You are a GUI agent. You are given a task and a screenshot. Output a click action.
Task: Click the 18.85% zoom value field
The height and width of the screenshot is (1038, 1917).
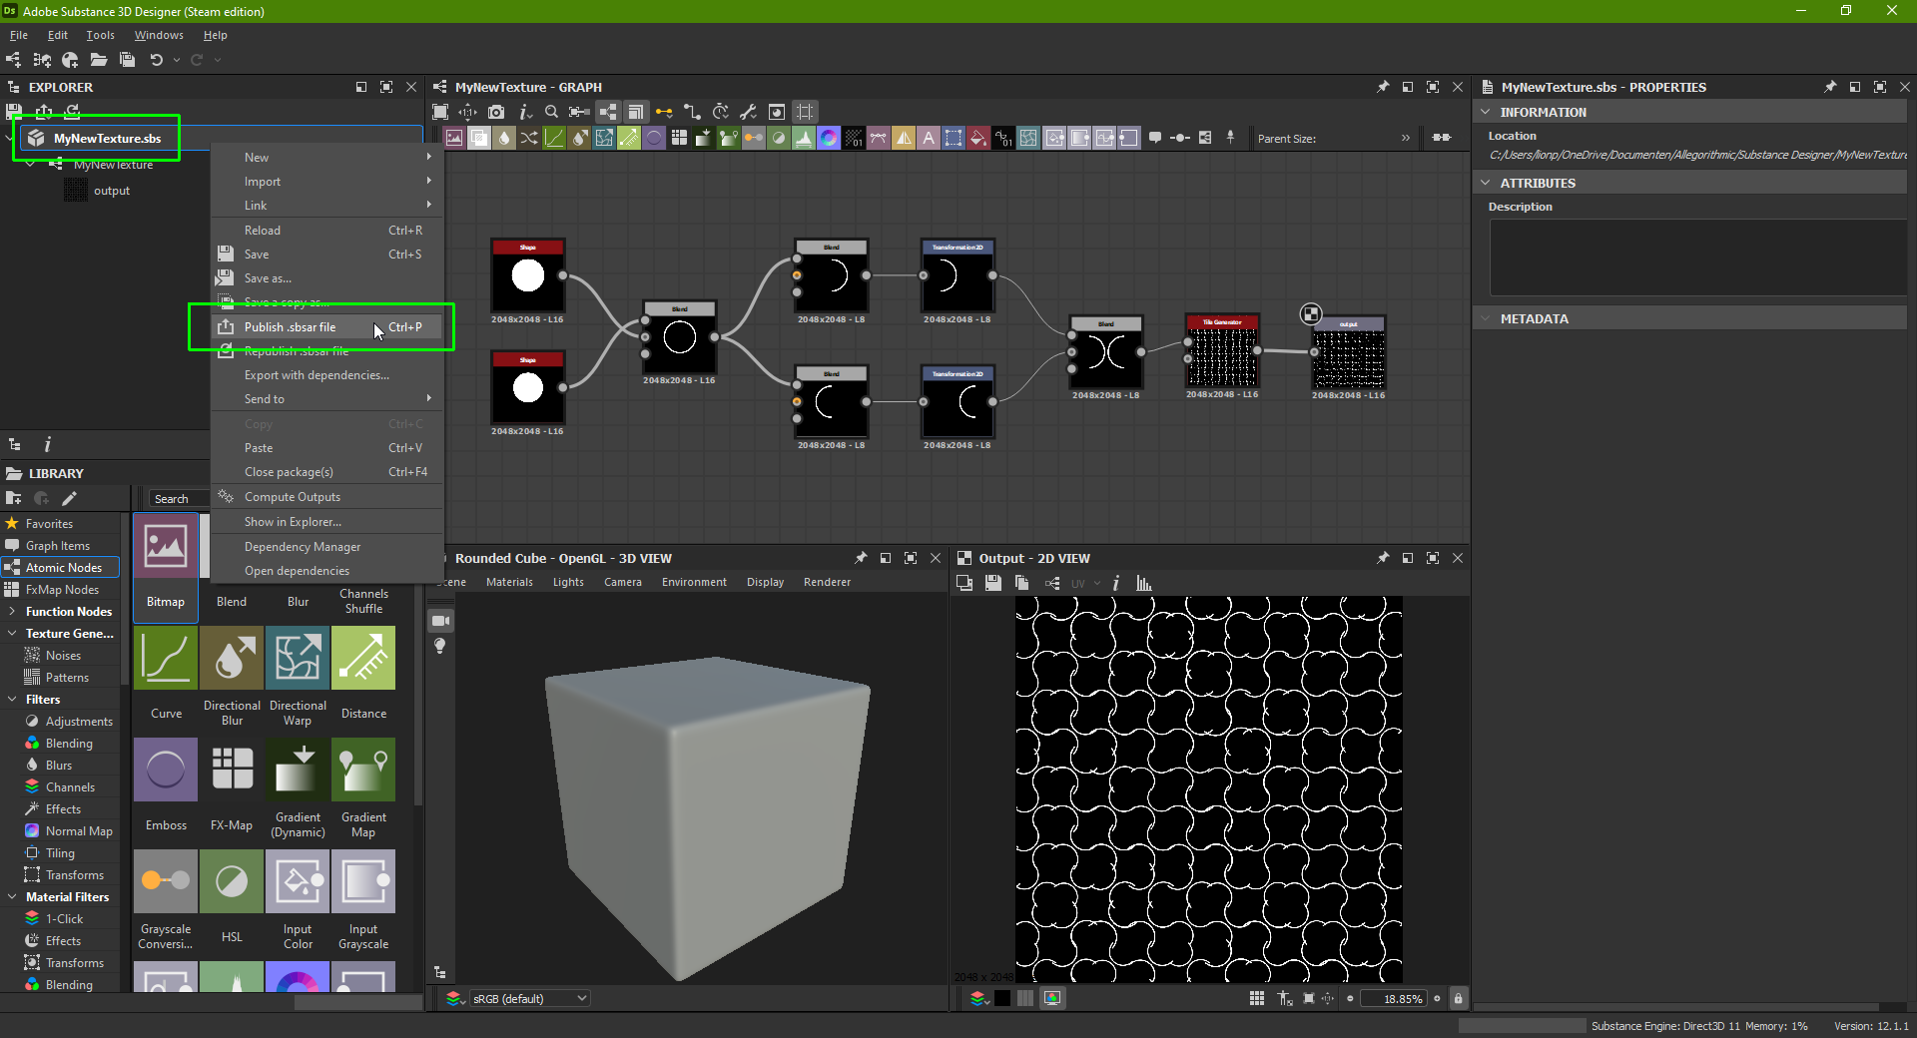1394,998
